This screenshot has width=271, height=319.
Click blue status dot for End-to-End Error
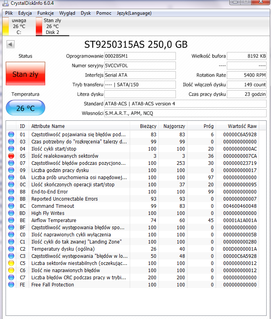click(x=11, y=191)
